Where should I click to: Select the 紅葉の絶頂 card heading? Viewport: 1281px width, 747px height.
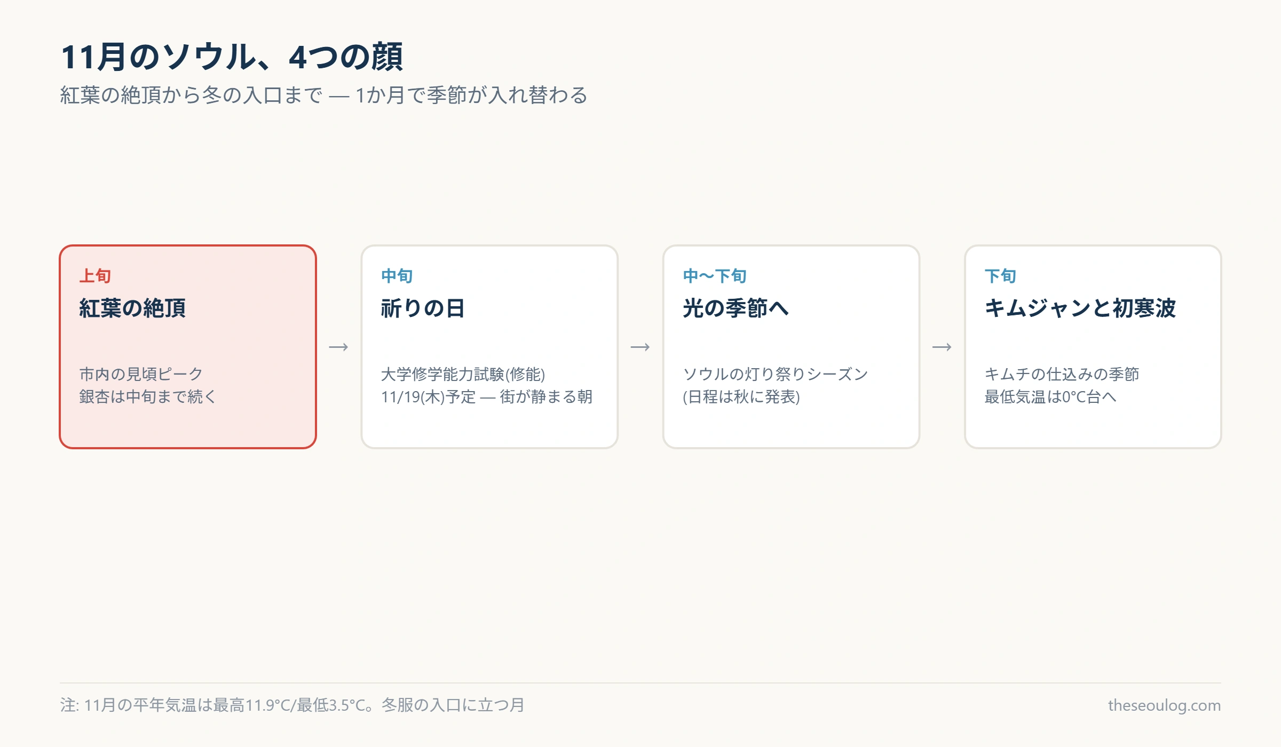[132, 308]
